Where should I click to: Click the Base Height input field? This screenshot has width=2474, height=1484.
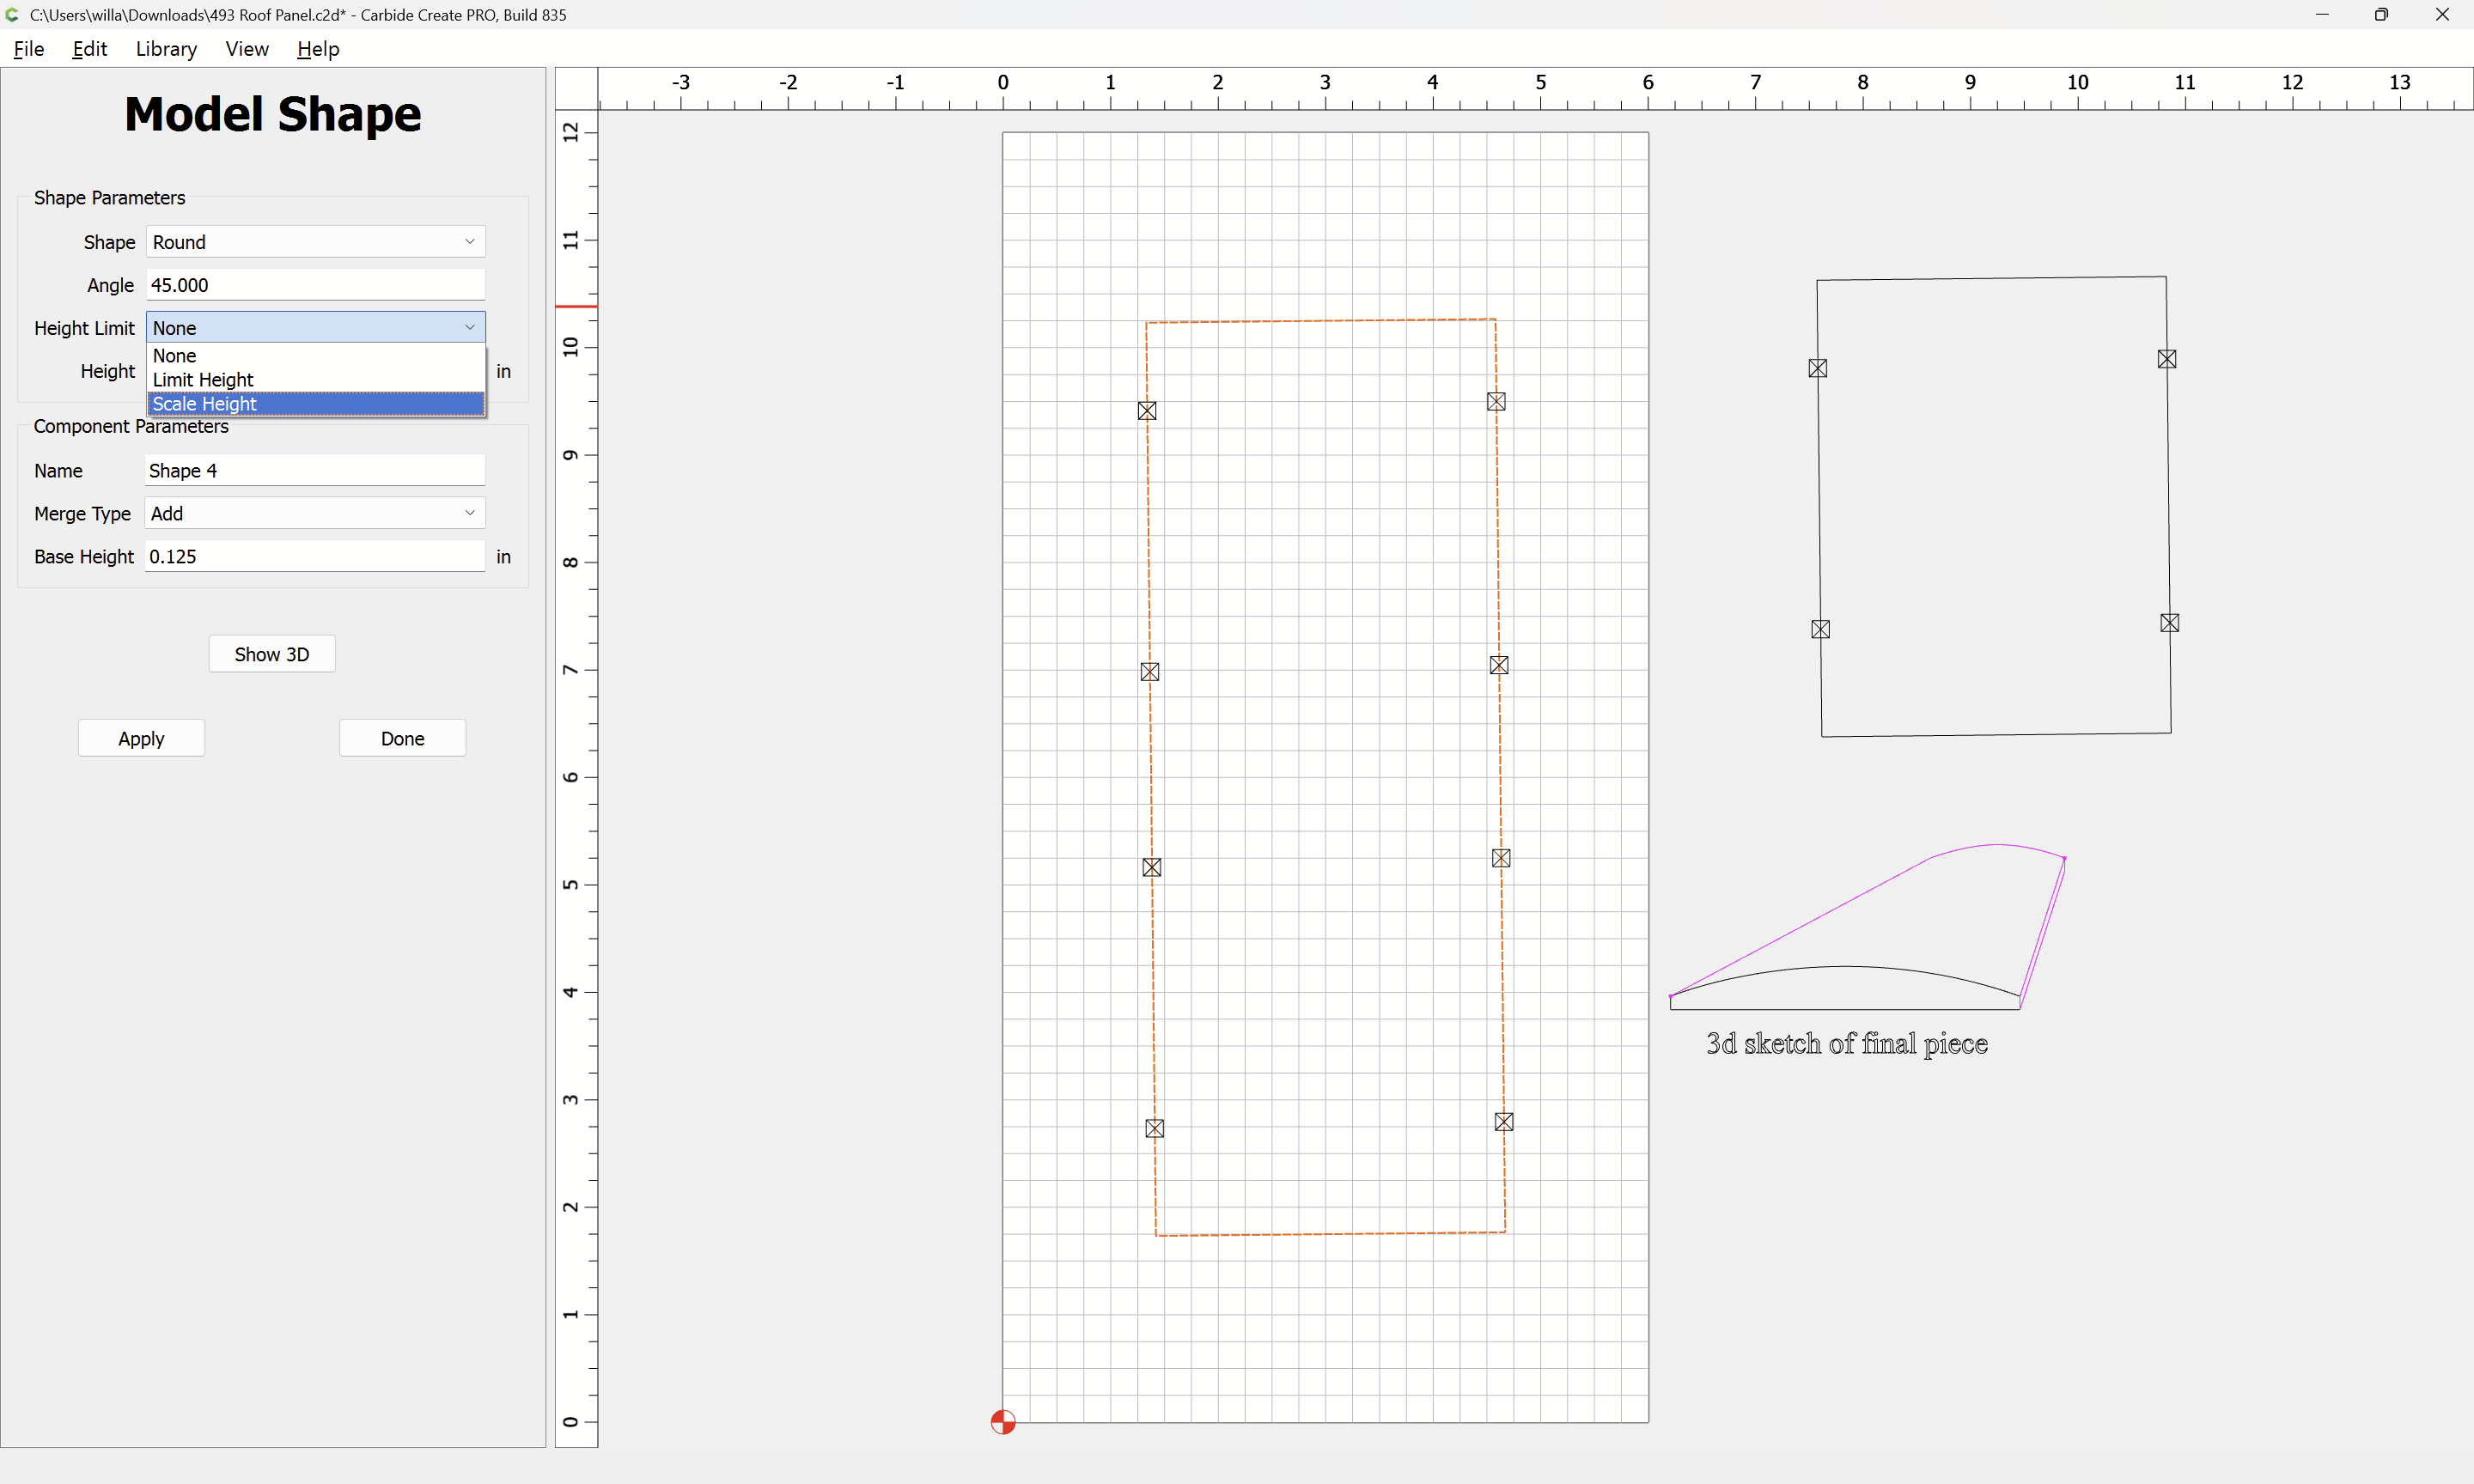(x=315, y=556)
